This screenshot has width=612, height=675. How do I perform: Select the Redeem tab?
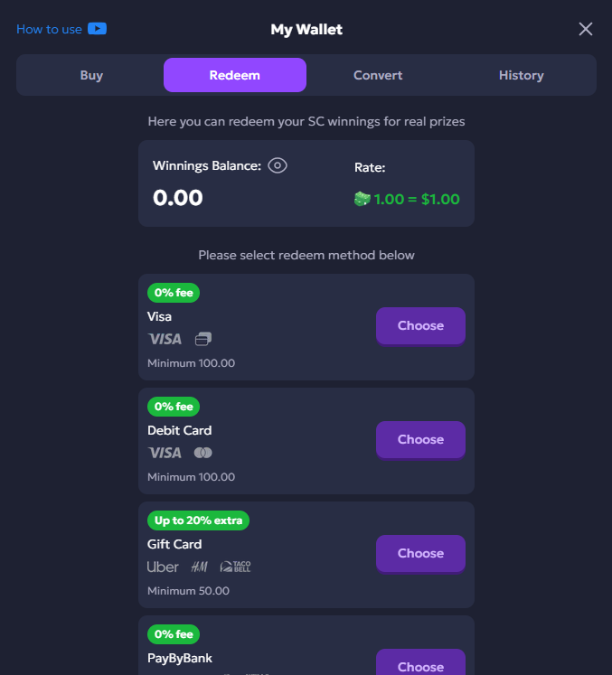pos(235,75)
